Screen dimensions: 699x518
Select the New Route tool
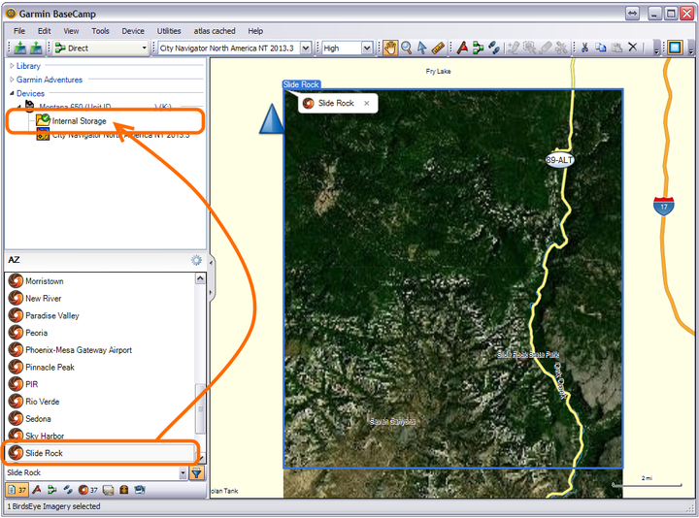(x=478, y=48)
